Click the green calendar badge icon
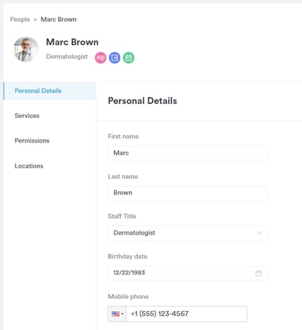 (129, 58)
